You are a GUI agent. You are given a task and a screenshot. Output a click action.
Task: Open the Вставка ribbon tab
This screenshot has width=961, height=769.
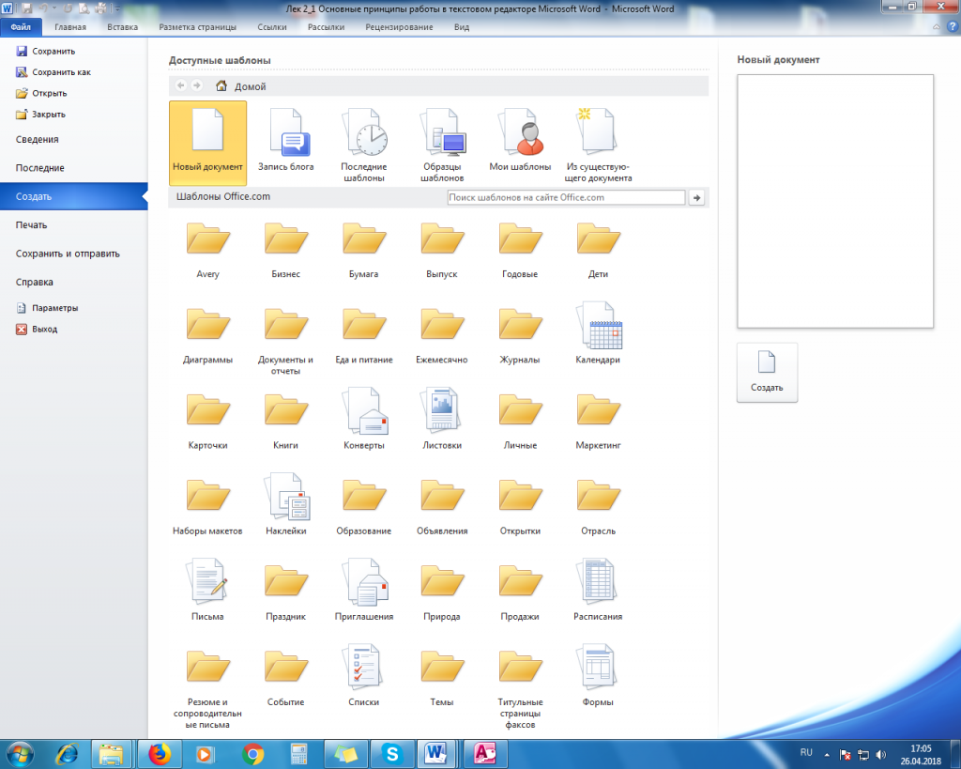(x=123, y=27)
